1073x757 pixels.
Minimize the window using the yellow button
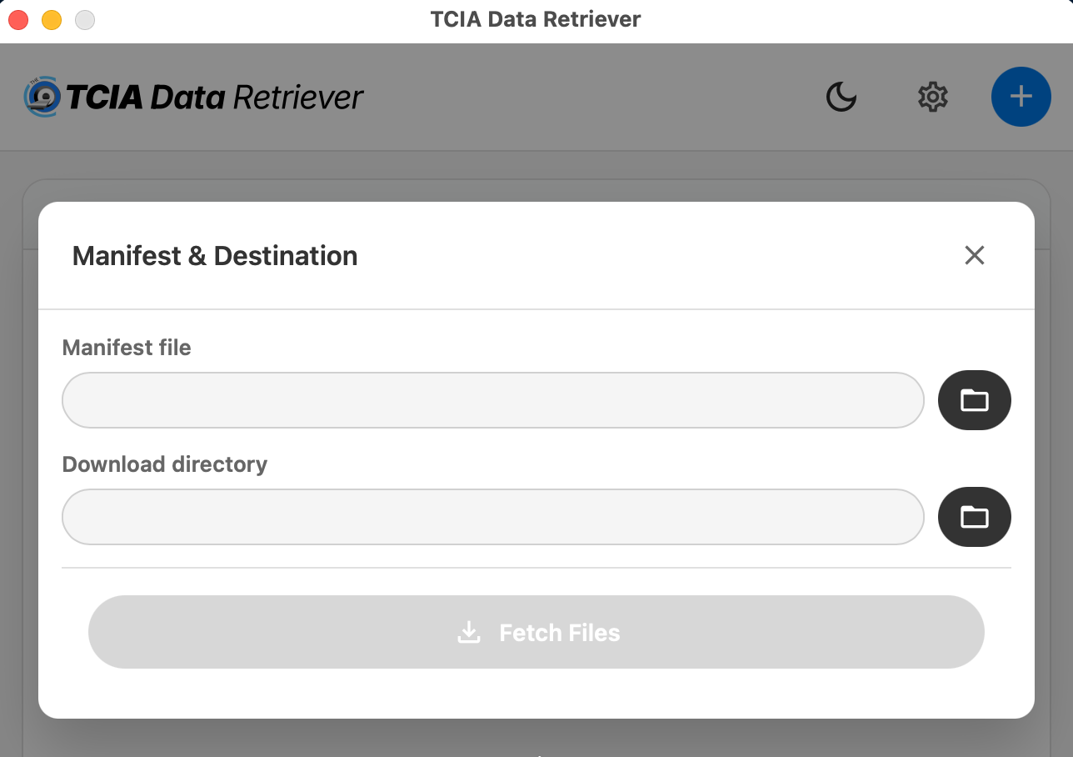pyautogui.click(x=52, y=20)
